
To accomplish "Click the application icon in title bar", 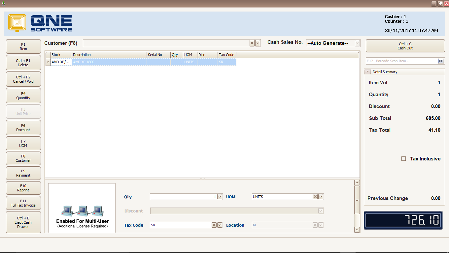I will pyautogui.click(x=3, y=3).
